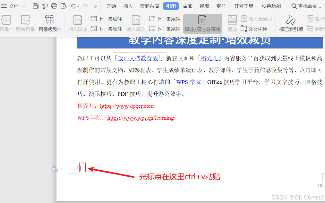
Task: Click the Redo arrow icon
Action: [x=85, y=6]
